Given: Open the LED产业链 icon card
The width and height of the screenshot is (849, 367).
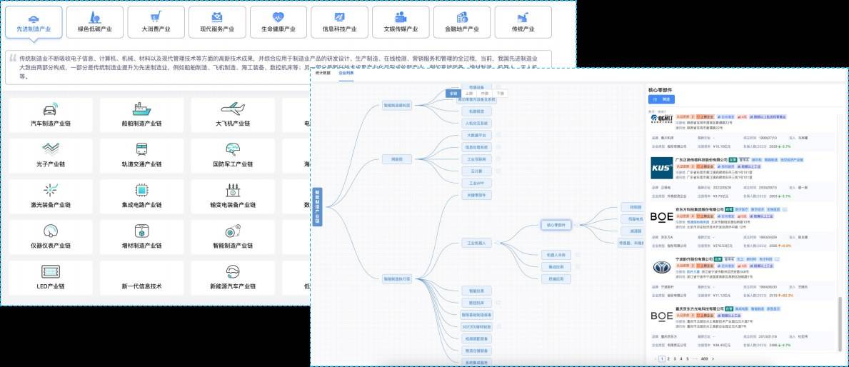Looking at the screenshot, I should [51, 277].
